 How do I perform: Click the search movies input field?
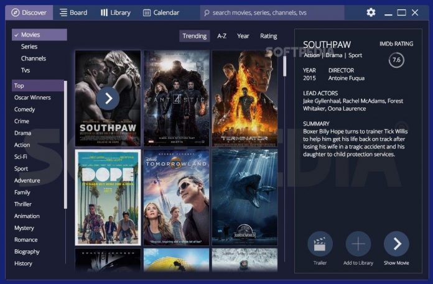(272, 12)
